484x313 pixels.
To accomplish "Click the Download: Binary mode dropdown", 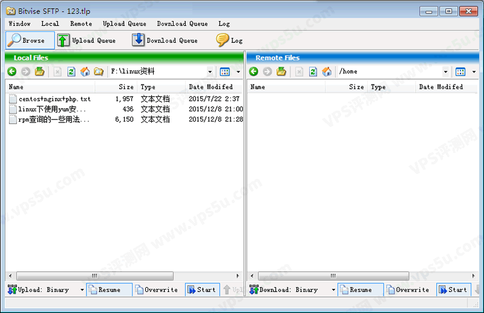I will point(292,289).
